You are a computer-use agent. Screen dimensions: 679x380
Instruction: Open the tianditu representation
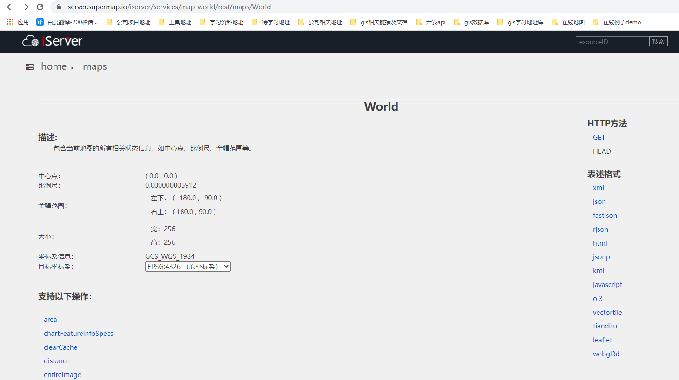605,326
